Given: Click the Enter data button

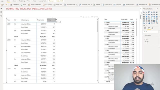Looking at the screenshot, I should point(58,4).
